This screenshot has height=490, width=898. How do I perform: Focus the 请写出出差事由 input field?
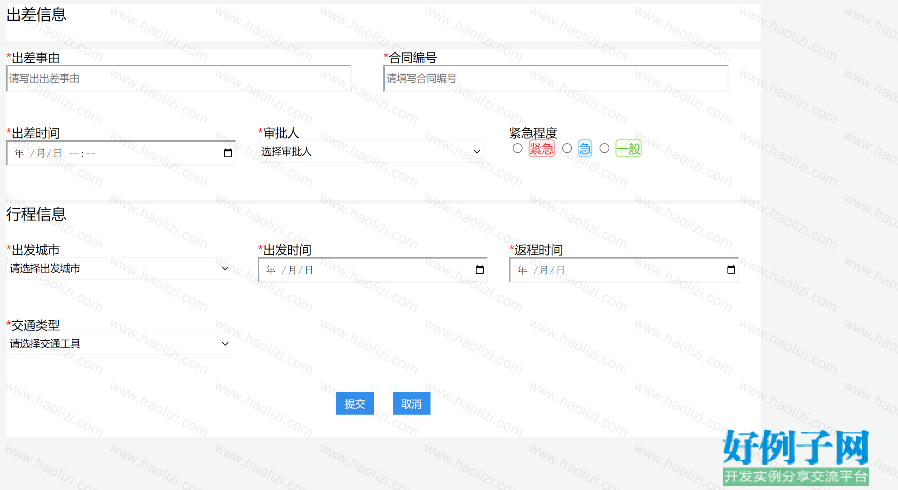[179, 78]
